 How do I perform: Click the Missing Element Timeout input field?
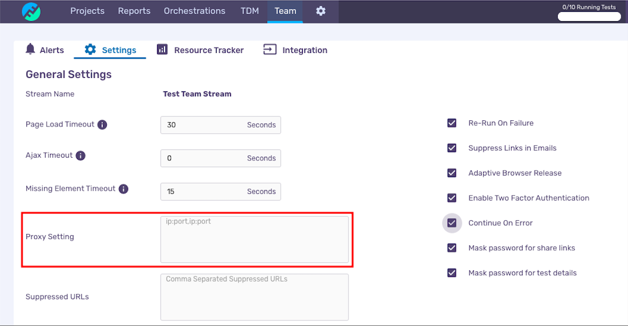pyautogui.click(x=220, y=192)
